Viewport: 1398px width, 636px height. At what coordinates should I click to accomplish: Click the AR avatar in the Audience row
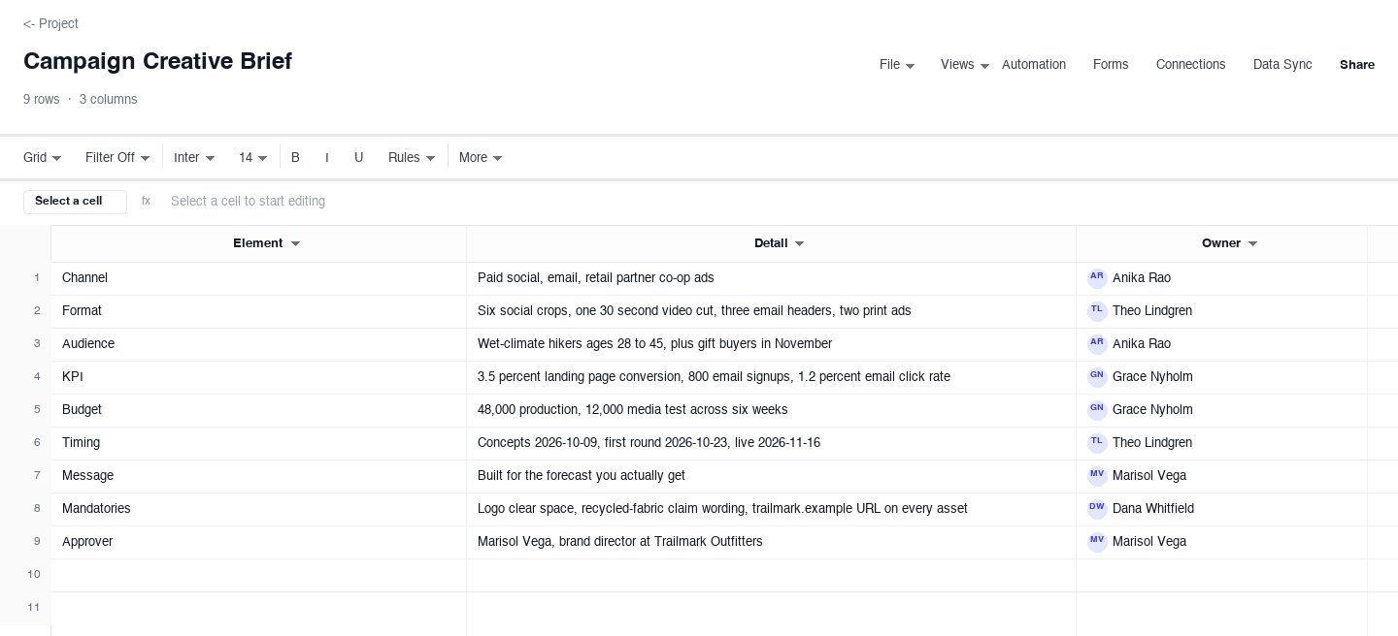coord(1097,344)
